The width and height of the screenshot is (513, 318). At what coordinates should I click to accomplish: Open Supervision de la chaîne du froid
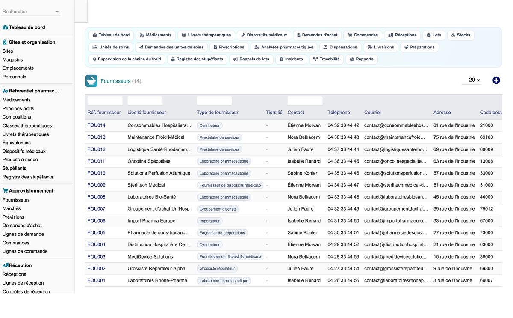click(x=127, y=59)
